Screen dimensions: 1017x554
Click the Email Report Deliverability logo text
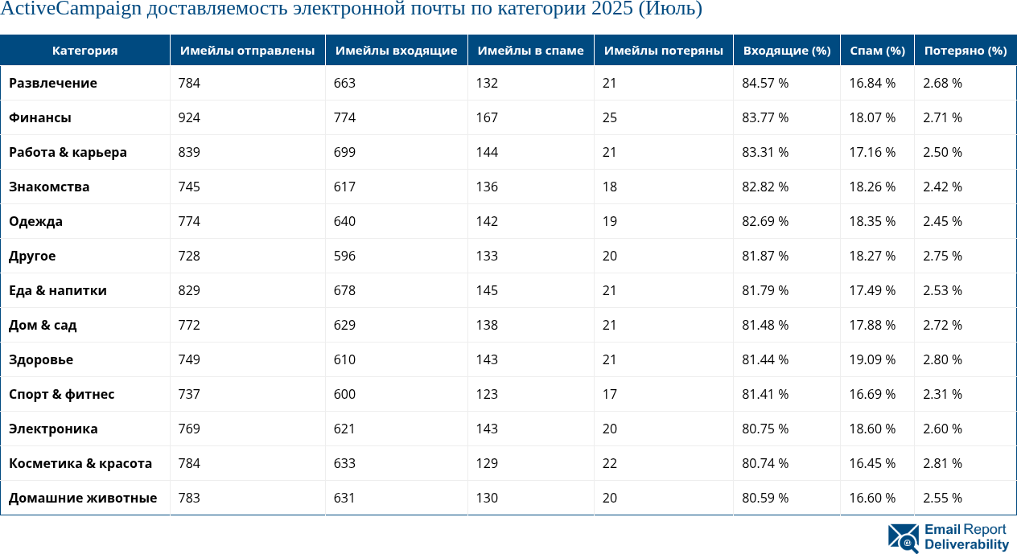(x=966, y=537)
